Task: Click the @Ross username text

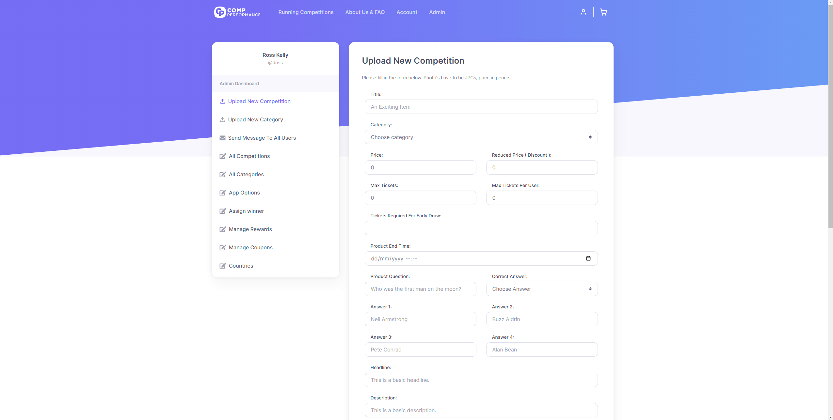Action: click(275, 63)
